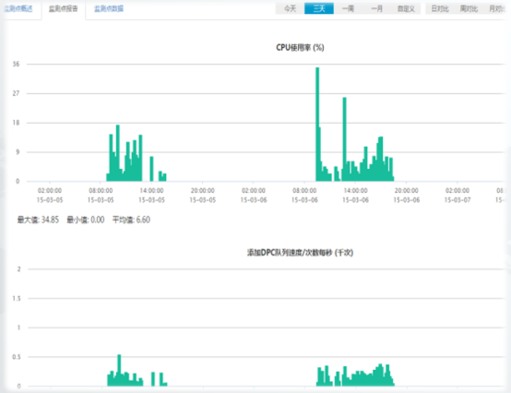Image resolution: width=511 pixels, height=393 pixels.
Task: Select the 三天 time range
Action: [x=319, y=8]
